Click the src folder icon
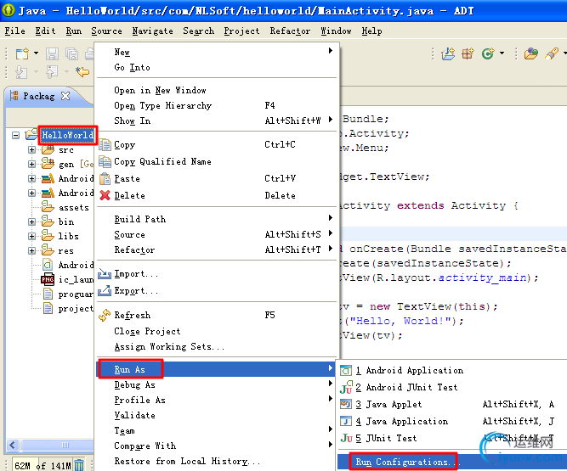This screenshot has width=567, height=471. (x=48, y=149)
